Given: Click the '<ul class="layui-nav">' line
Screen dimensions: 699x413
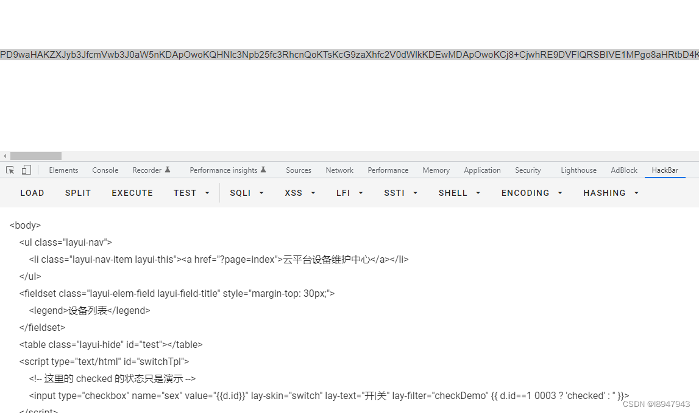Looking at the screenshot, I should point(66,243).
